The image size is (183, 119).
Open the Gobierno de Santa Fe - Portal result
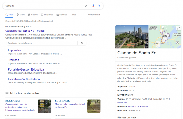(25, 31)
